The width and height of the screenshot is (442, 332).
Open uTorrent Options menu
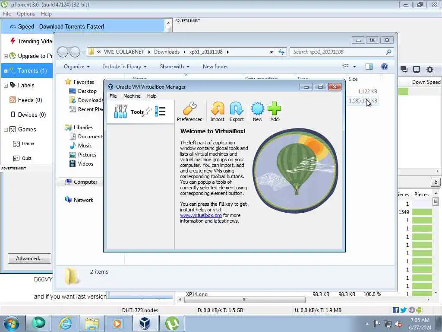click(x=26, y=14)
